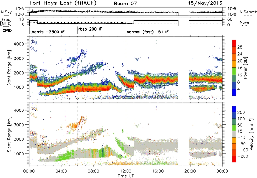Viewport: 257px width, 178px height.
Task: Select the "24" power colorbar tick
Action: tap(240, 54)
